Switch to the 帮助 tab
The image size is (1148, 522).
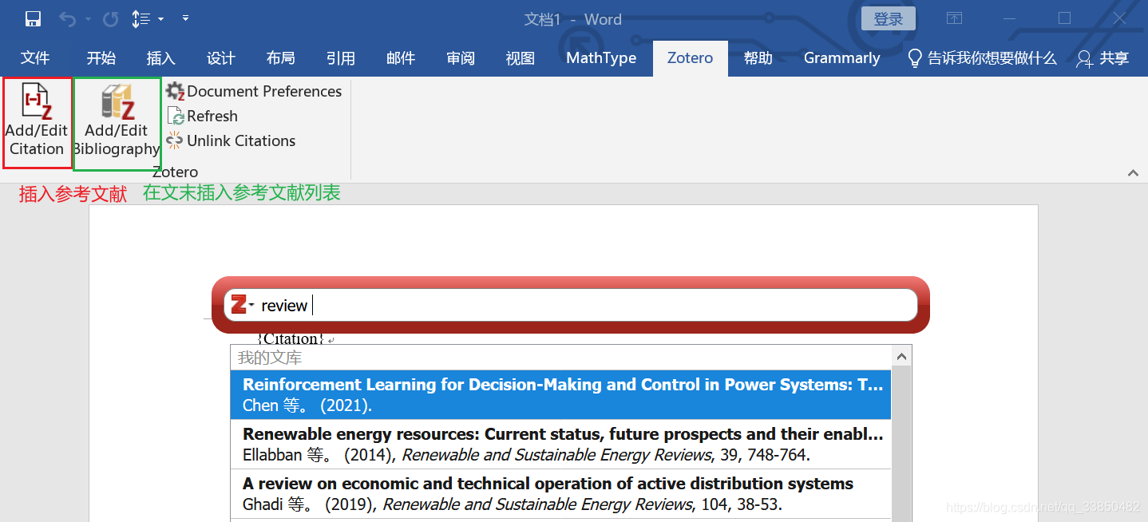point(758,57)
